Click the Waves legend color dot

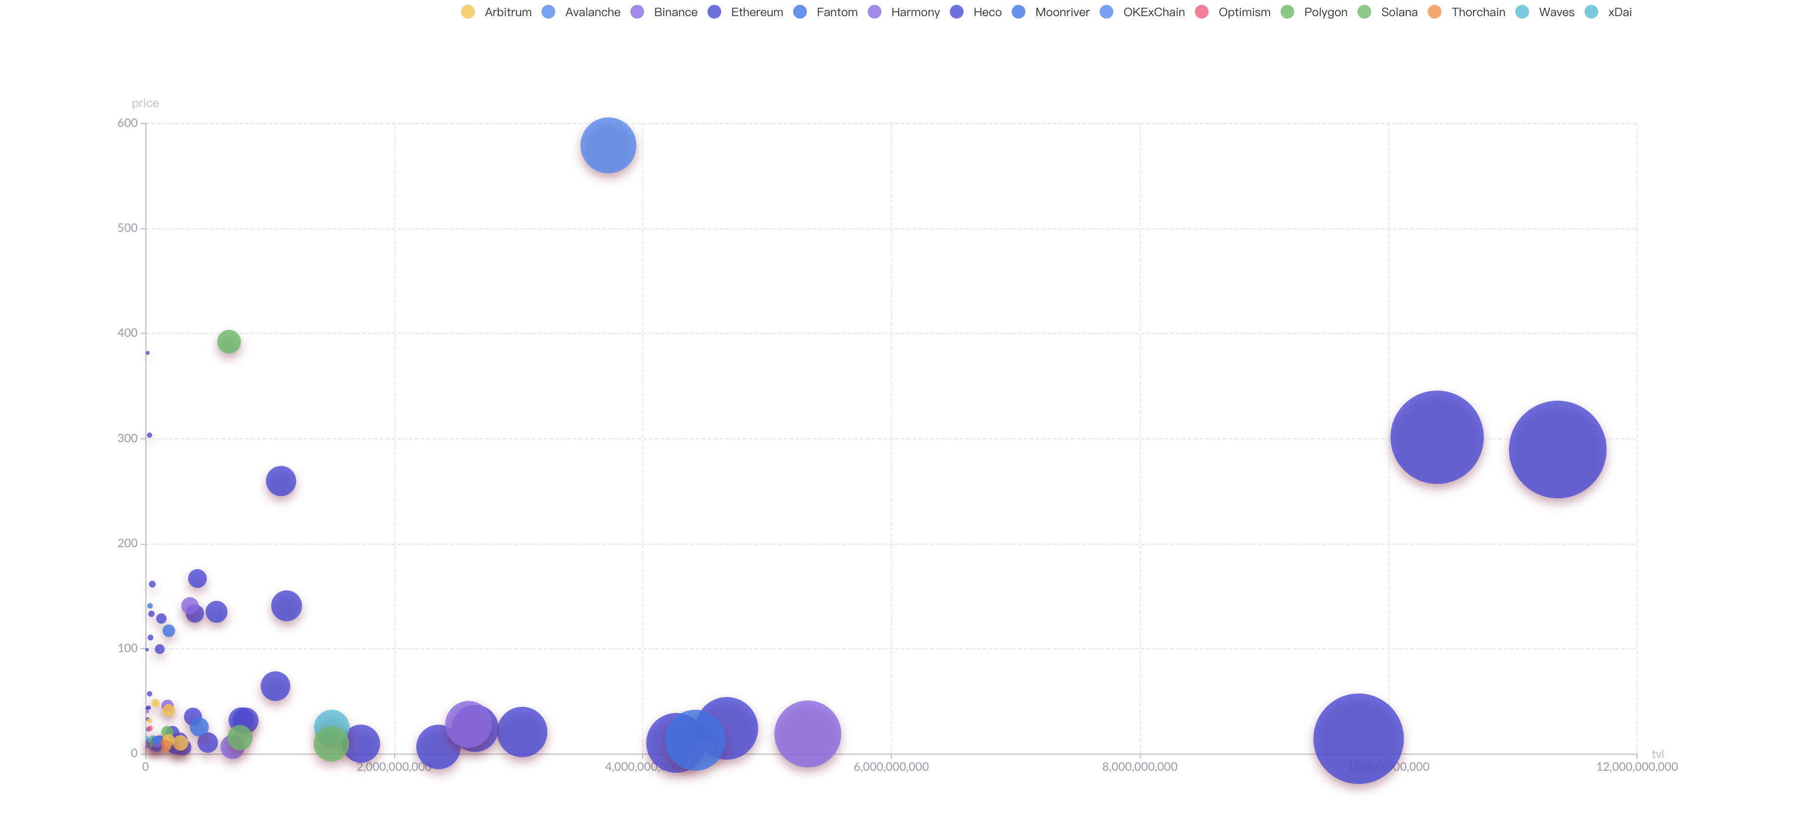pyautogui.click(x=1522, y=12)
